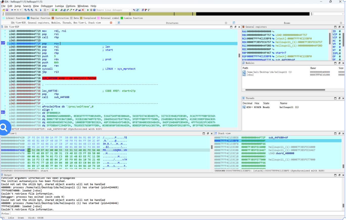346x220 pixels.
Task: Start process with the green play icon
Action: pyautogui.click(x=88, y=10)
